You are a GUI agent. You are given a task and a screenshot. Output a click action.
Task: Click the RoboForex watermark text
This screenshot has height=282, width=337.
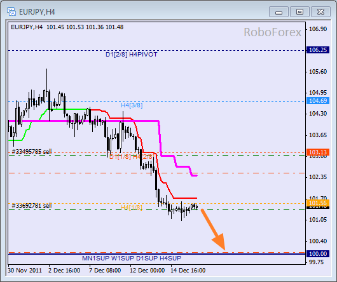273,32
